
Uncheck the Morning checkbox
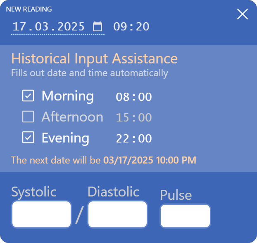(x=28, y=96)
